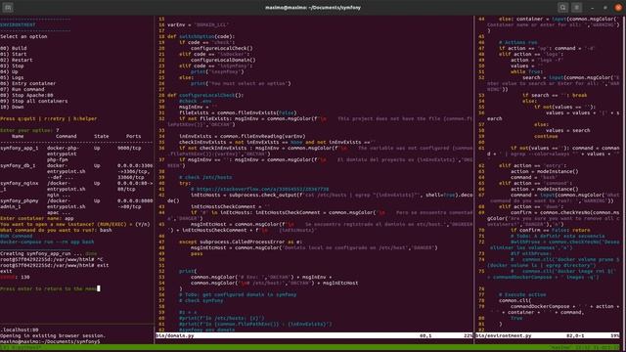Click the '06) Entry container' line
The height and width of the screenshot is (352, 626).
(x=28, y=83)
